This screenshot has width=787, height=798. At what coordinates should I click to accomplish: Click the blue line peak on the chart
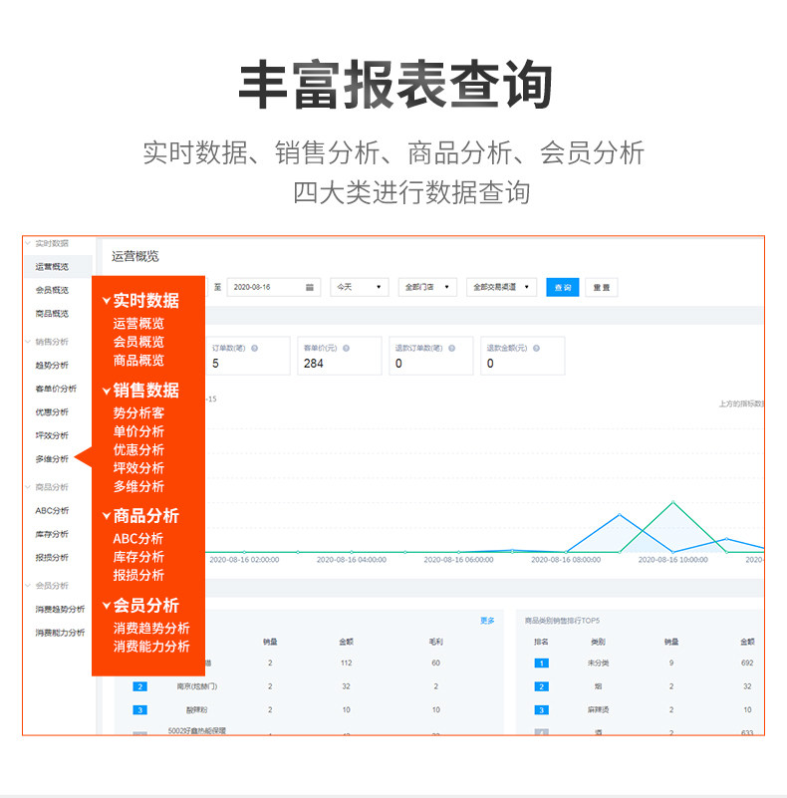[620, 514]
